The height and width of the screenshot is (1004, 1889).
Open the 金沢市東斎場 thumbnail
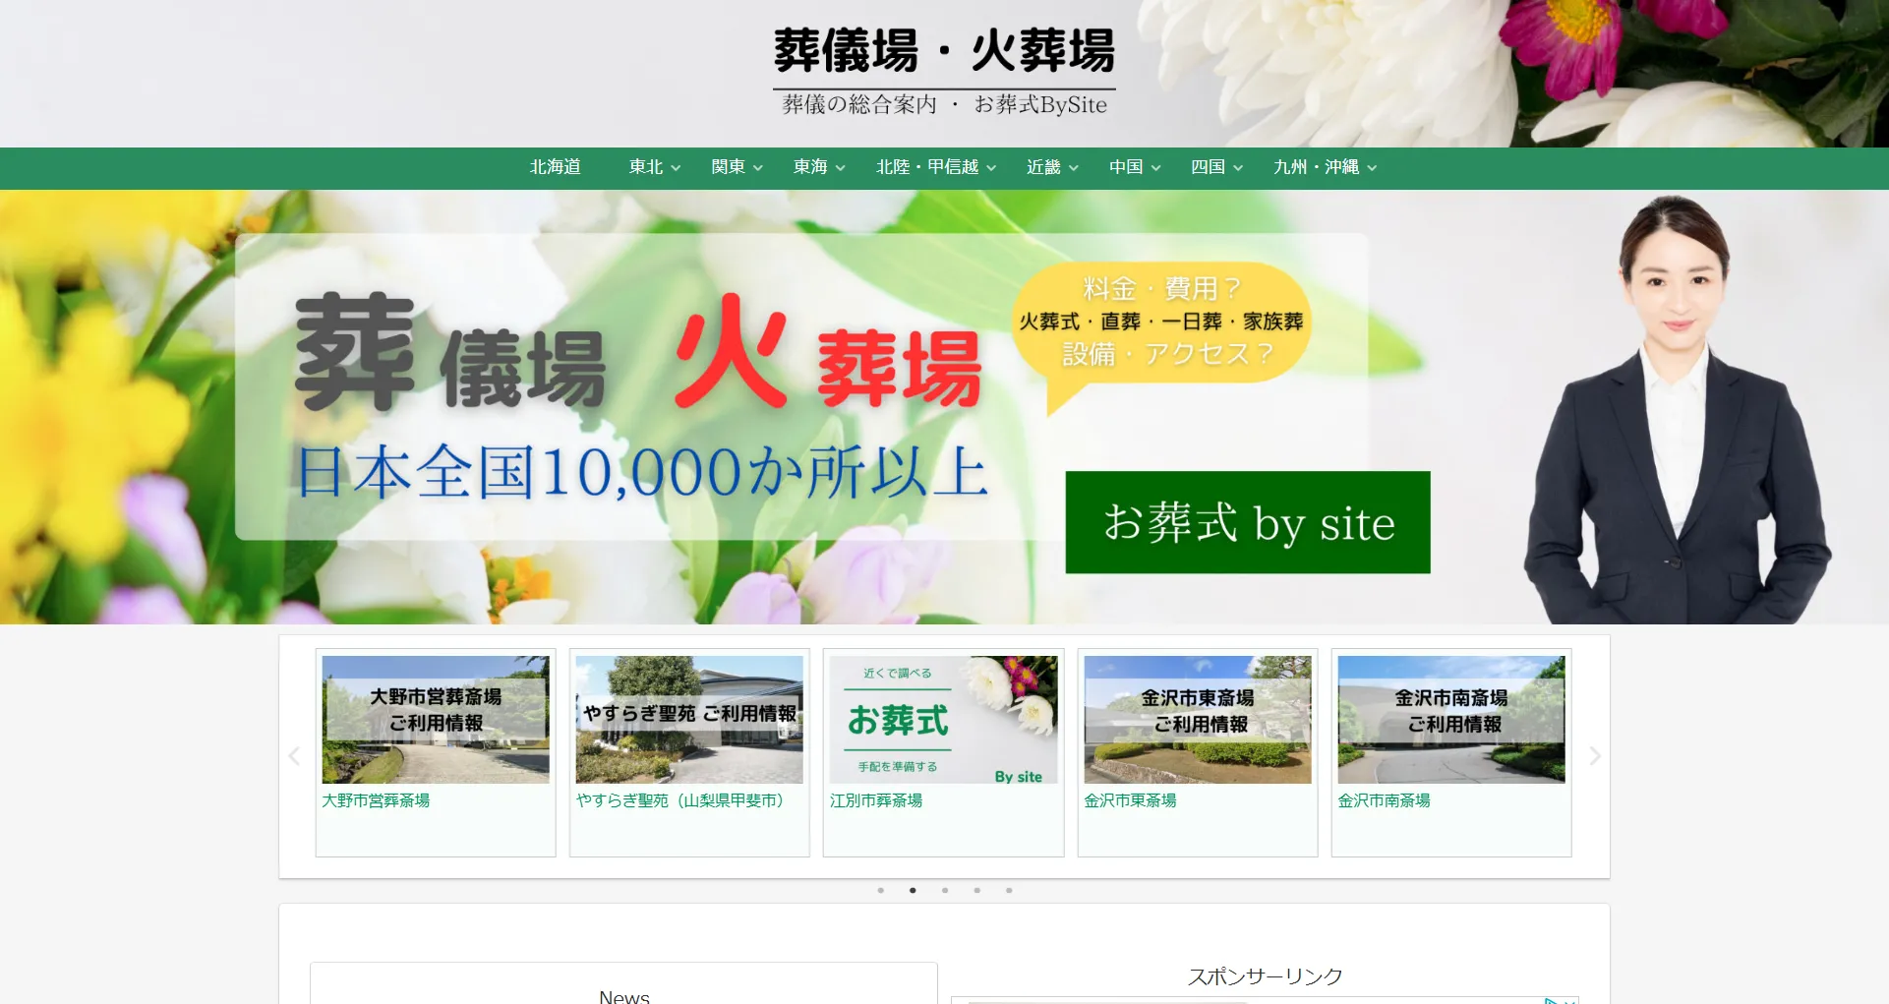pos(1198,720)
